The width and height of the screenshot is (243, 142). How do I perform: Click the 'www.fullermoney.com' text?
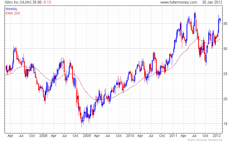tap(179, 2)
